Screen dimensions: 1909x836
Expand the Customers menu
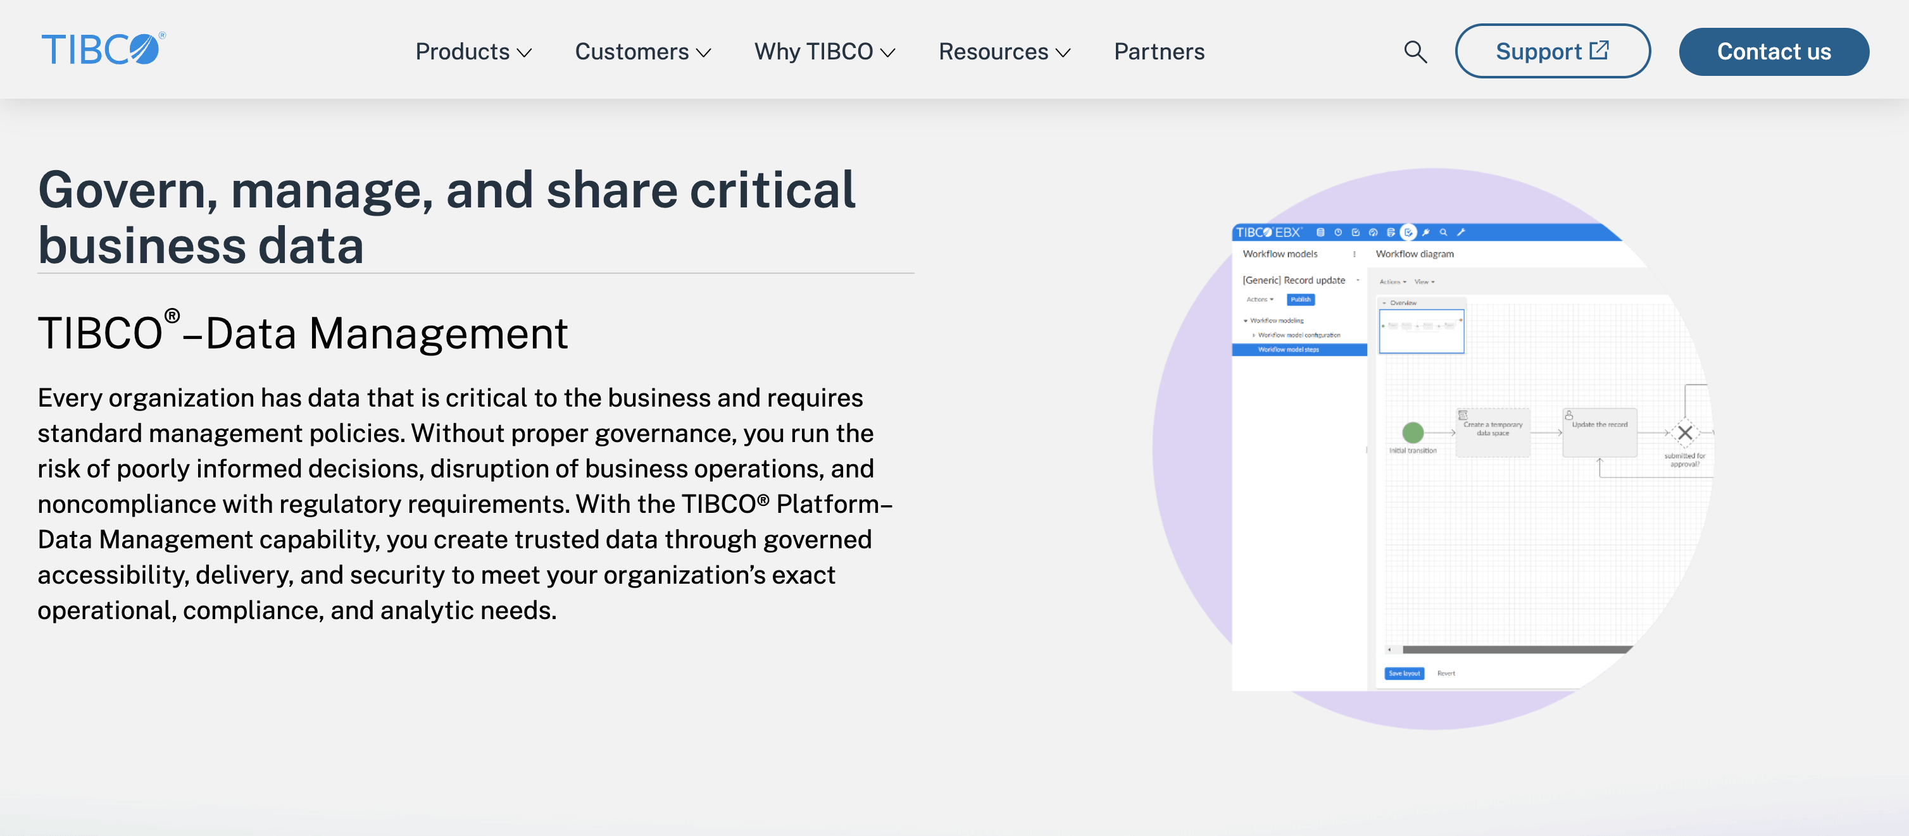tap(642, 52)
